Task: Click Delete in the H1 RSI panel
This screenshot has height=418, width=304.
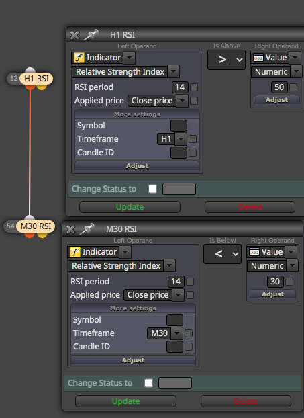Action: pyautogui.click(x=250, y=207)
